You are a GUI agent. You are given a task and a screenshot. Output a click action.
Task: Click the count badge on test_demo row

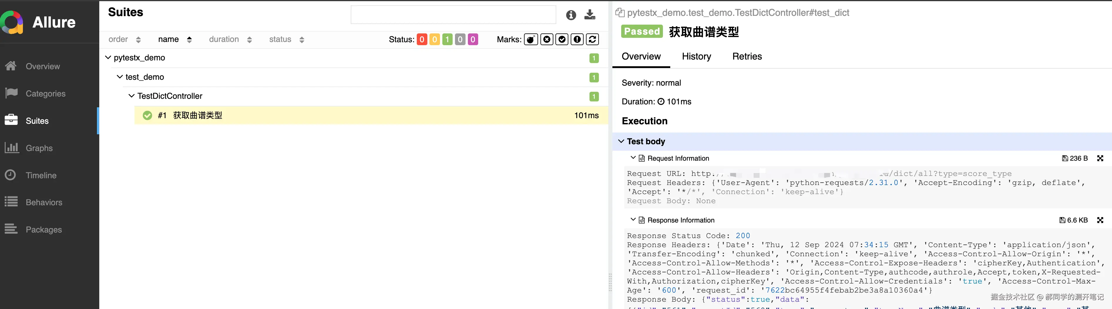click(594, 78)
